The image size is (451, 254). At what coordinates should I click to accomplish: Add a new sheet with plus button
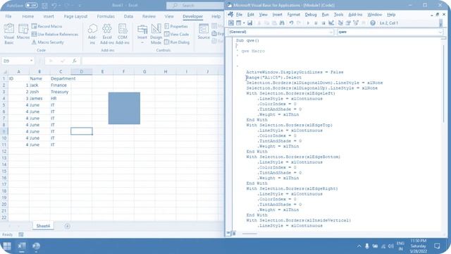pyautogui.click(x=68, y=226)
